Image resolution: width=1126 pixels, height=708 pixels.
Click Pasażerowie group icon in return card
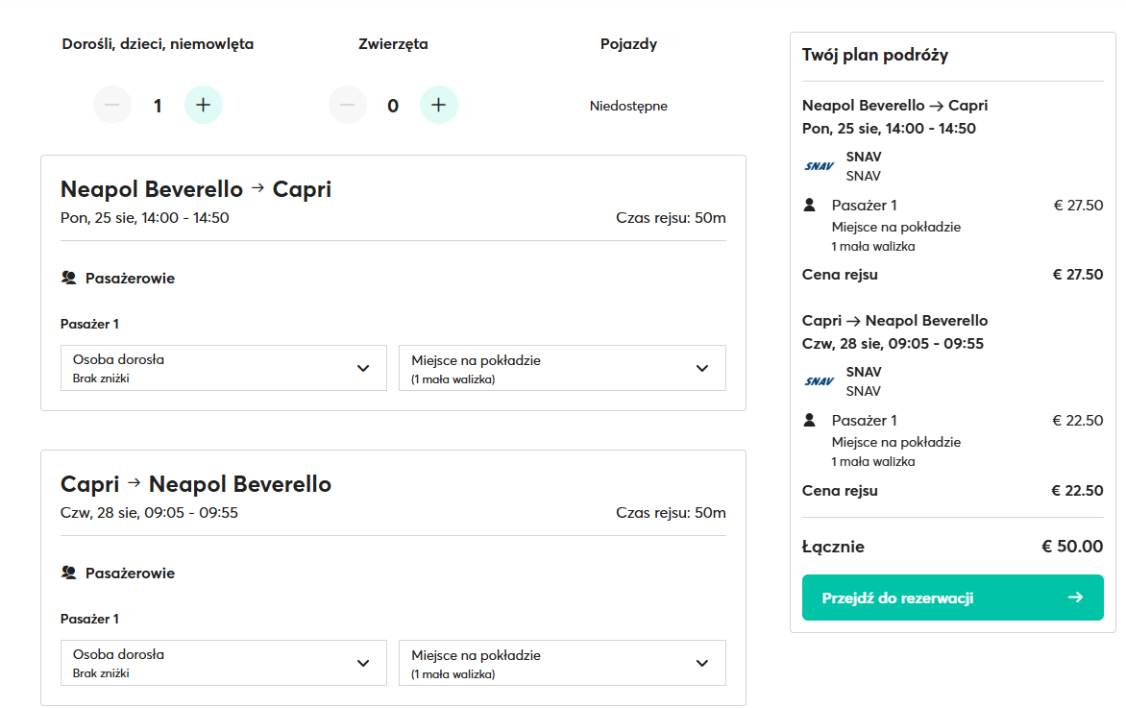pos(68,574)
